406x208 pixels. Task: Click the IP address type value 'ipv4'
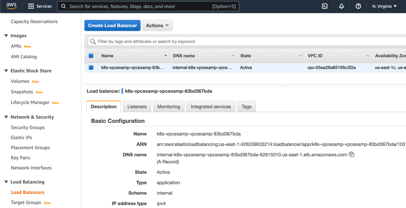click(161, 203)
